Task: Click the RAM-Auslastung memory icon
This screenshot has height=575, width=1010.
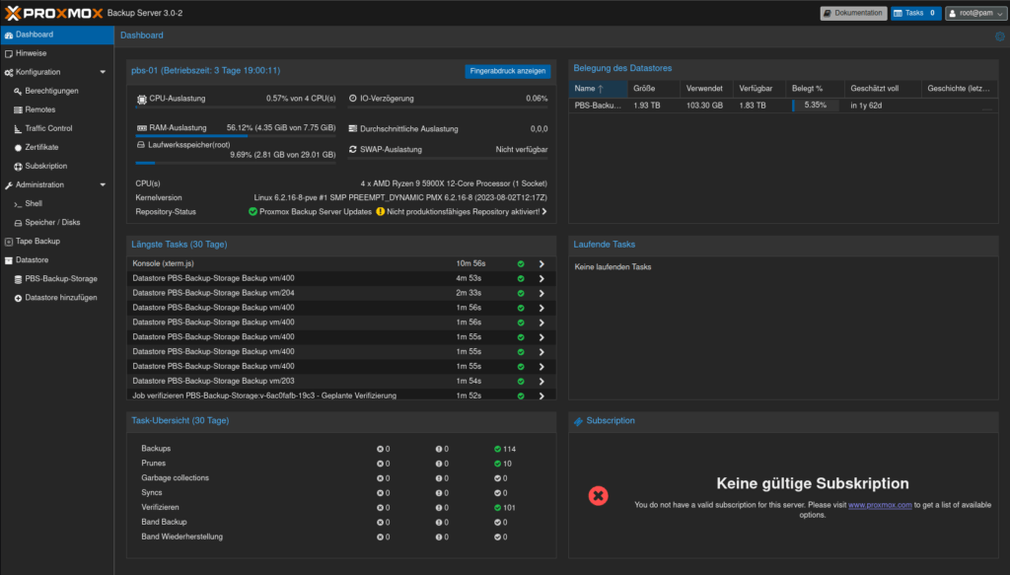Action: coord(142,128)
